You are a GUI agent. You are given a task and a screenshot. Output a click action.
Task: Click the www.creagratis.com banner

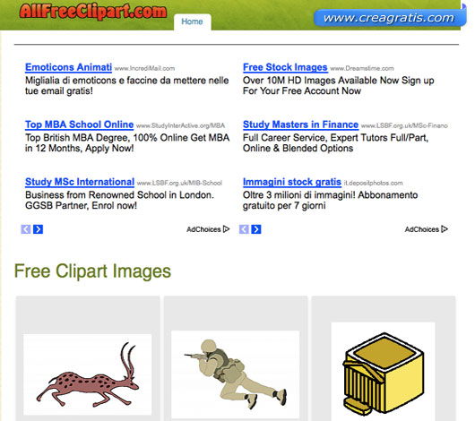(x=389, y=18)
